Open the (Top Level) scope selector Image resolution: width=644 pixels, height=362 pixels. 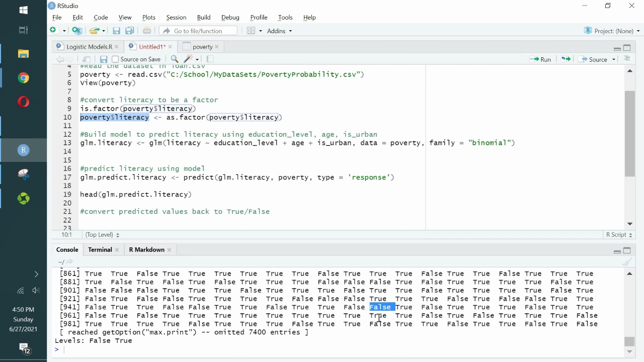(102, 235)
